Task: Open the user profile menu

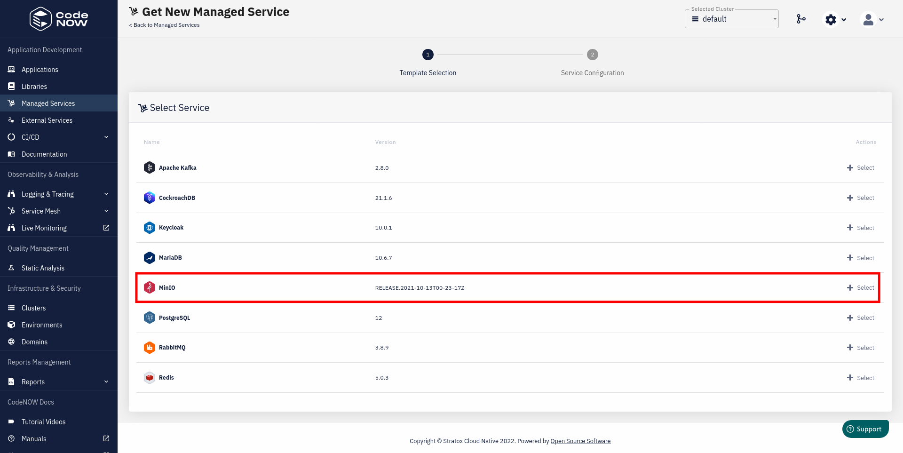Action: click(872, 19)
